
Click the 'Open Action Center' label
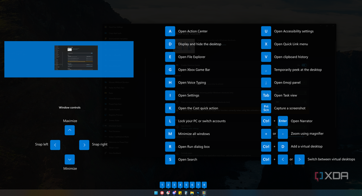pos(193,32)
